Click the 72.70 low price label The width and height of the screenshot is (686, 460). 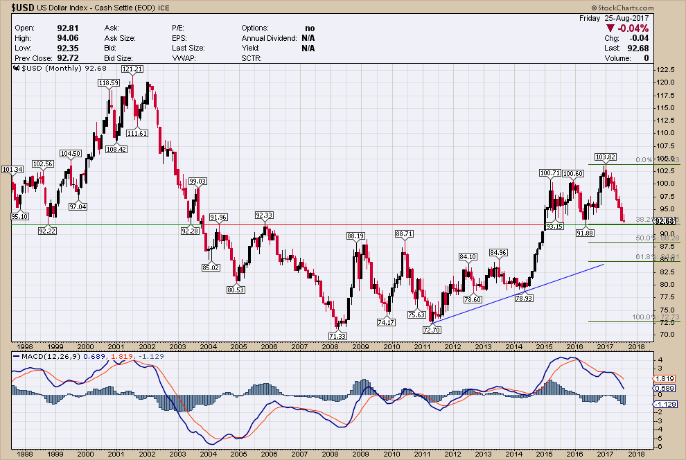[432, 330]
